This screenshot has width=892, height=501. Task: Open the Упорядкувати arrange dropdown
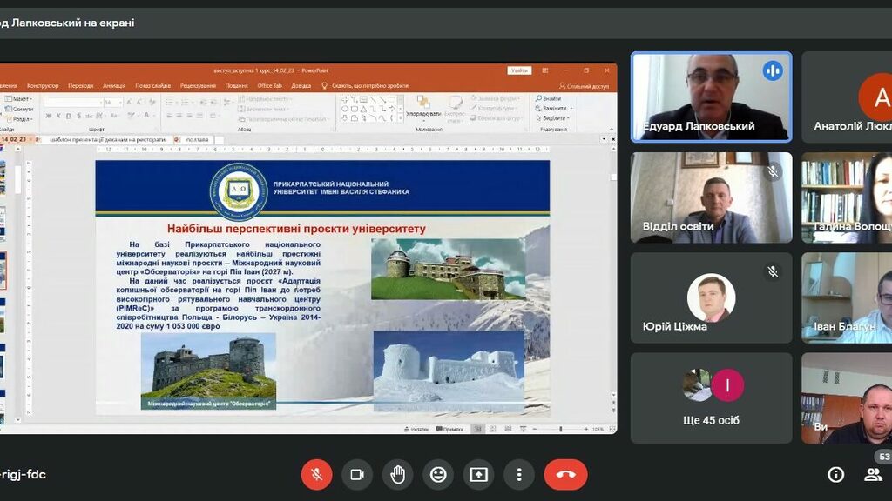tap(423, 114)
